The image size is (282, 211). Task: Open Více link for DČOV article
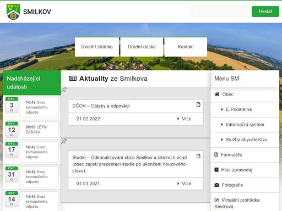(x=187, y=119)
